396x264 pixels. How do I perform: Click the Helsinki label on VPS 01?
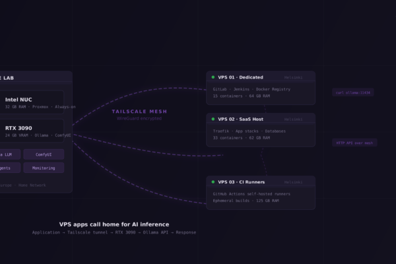click(x=293, y=77)
